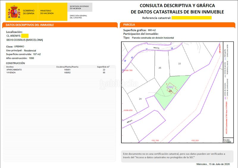Click the '85' surface value for VIVIENDA
238x168 pixels.
[104, 73]
